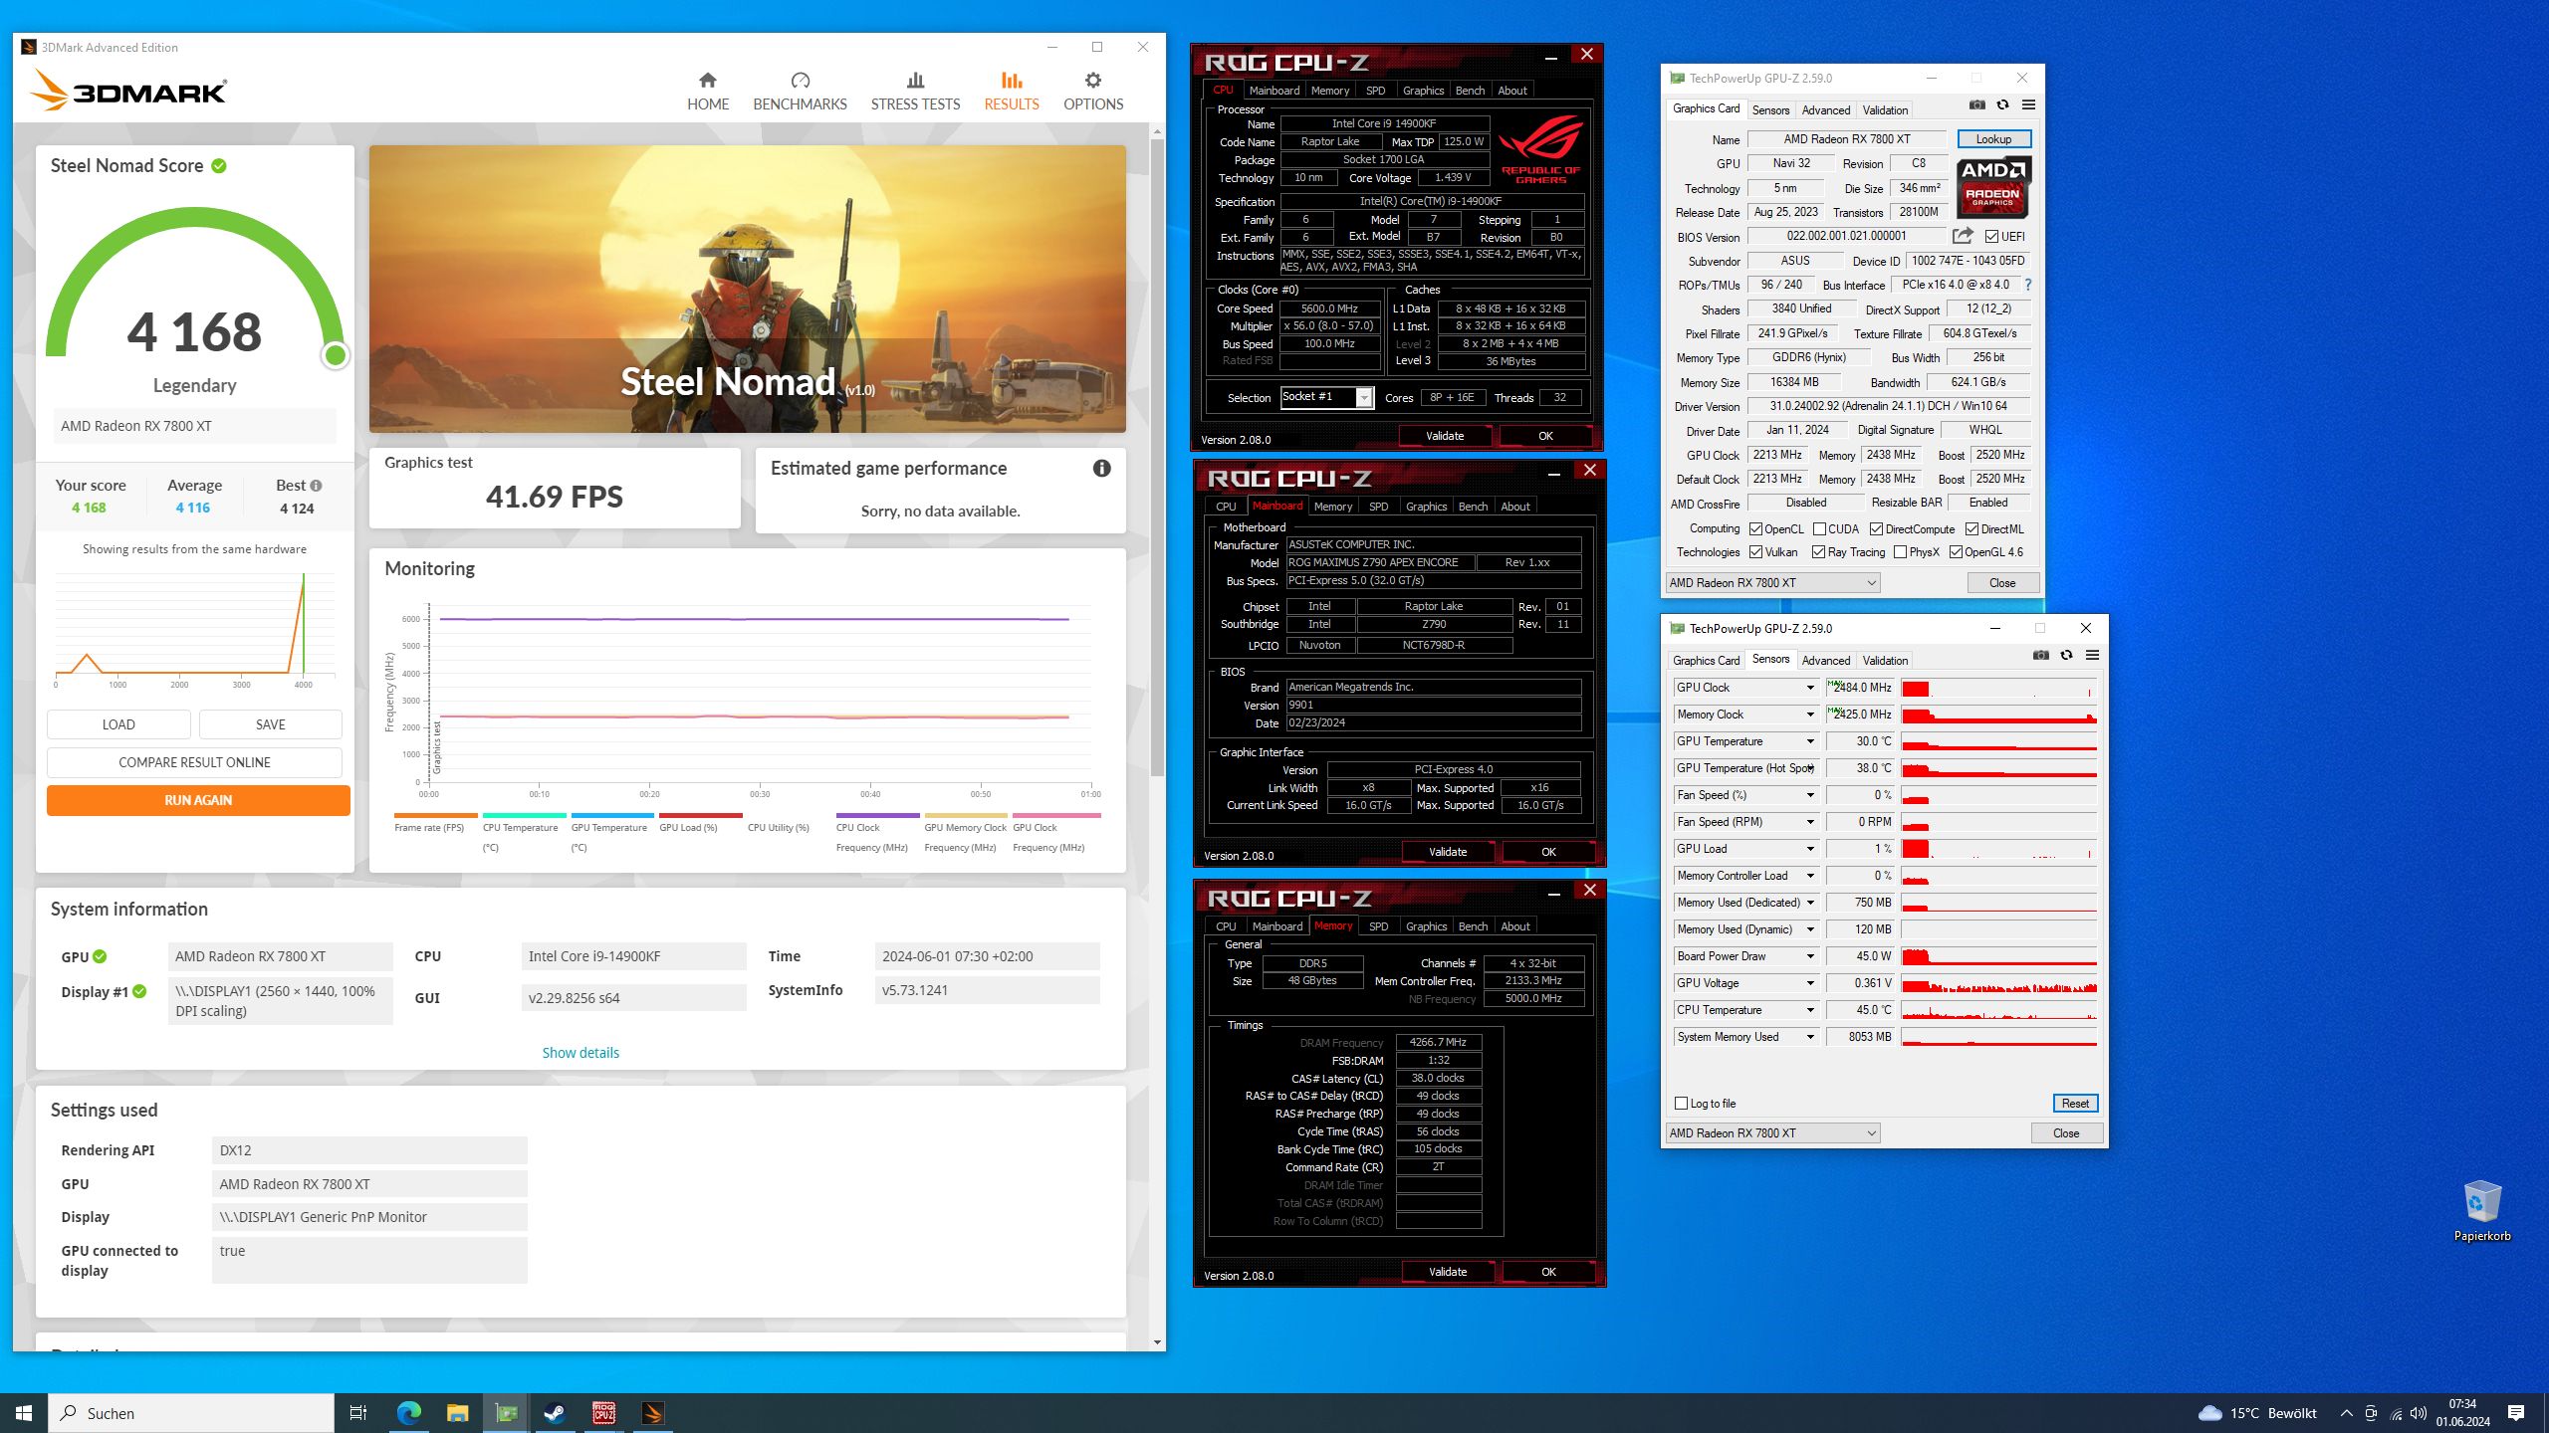
Task: Open SPD tab in middle CPU-Z window
Action: pos(1378,507)
